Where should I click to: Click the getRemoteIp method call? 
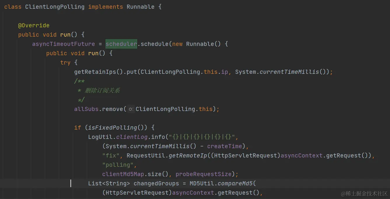pyautogui.click(x=188, y=155)
